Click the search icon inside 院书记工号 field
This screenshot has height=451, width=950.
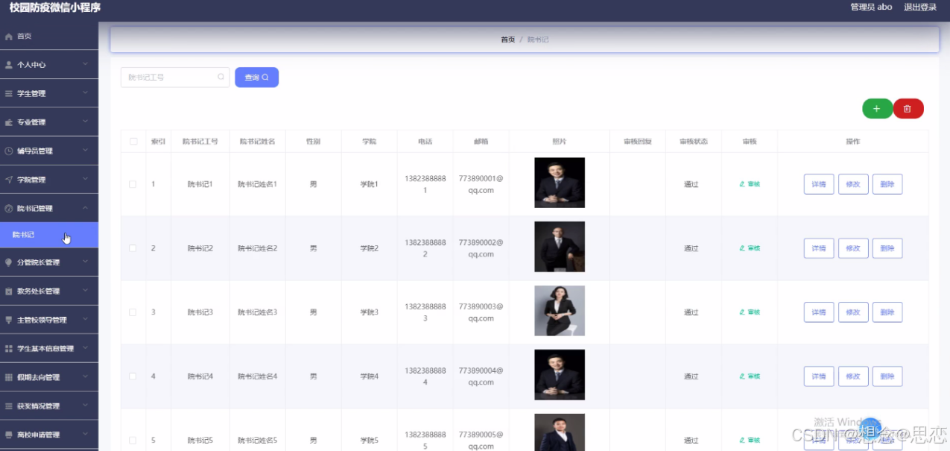coord(221,77)
